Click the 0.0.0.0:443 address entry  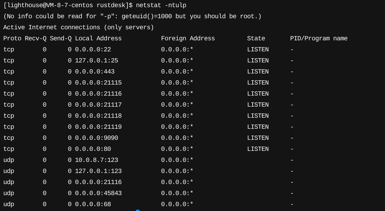[x=95, y=72]
